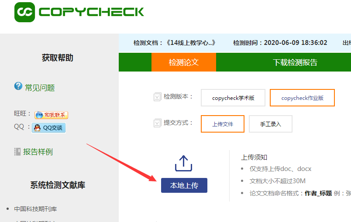351x222 pixels.
Task: Click the checkmark icon beside 检测版本
Action: click(x=157, y=97)
